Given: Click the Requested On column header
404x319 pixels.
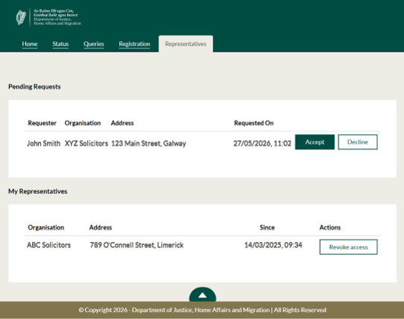Looking at the screenshot, I should [253, 123].
